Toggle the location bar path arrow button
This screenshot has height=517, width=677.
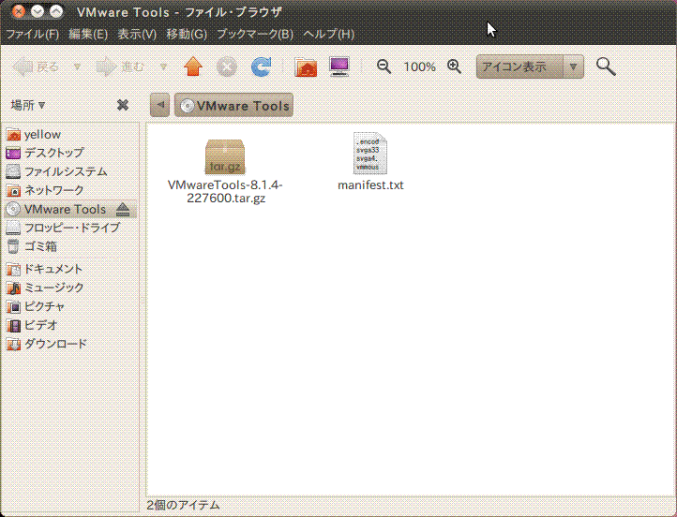tap(159, 105)
